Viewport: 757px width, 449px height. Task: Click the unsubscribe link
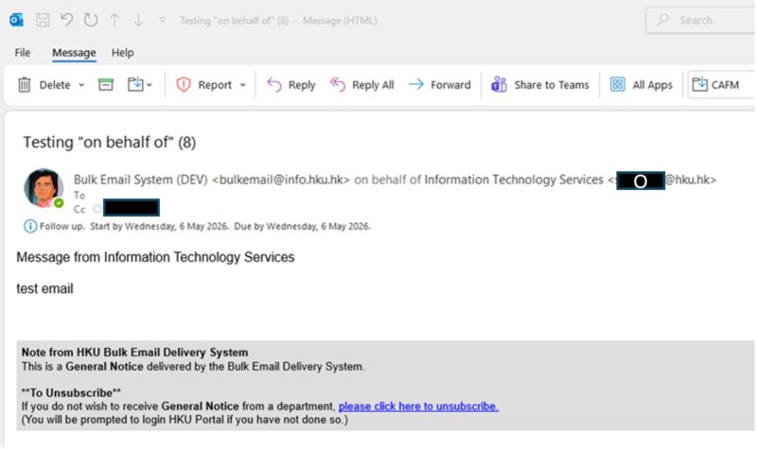[418, 406]
